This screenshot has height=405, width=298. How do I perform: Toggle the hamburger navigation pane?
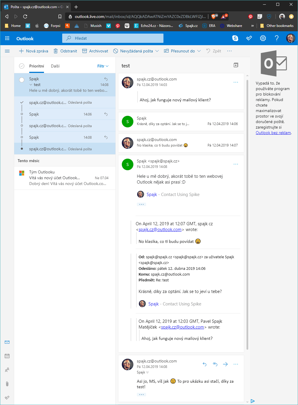[7, 51]
